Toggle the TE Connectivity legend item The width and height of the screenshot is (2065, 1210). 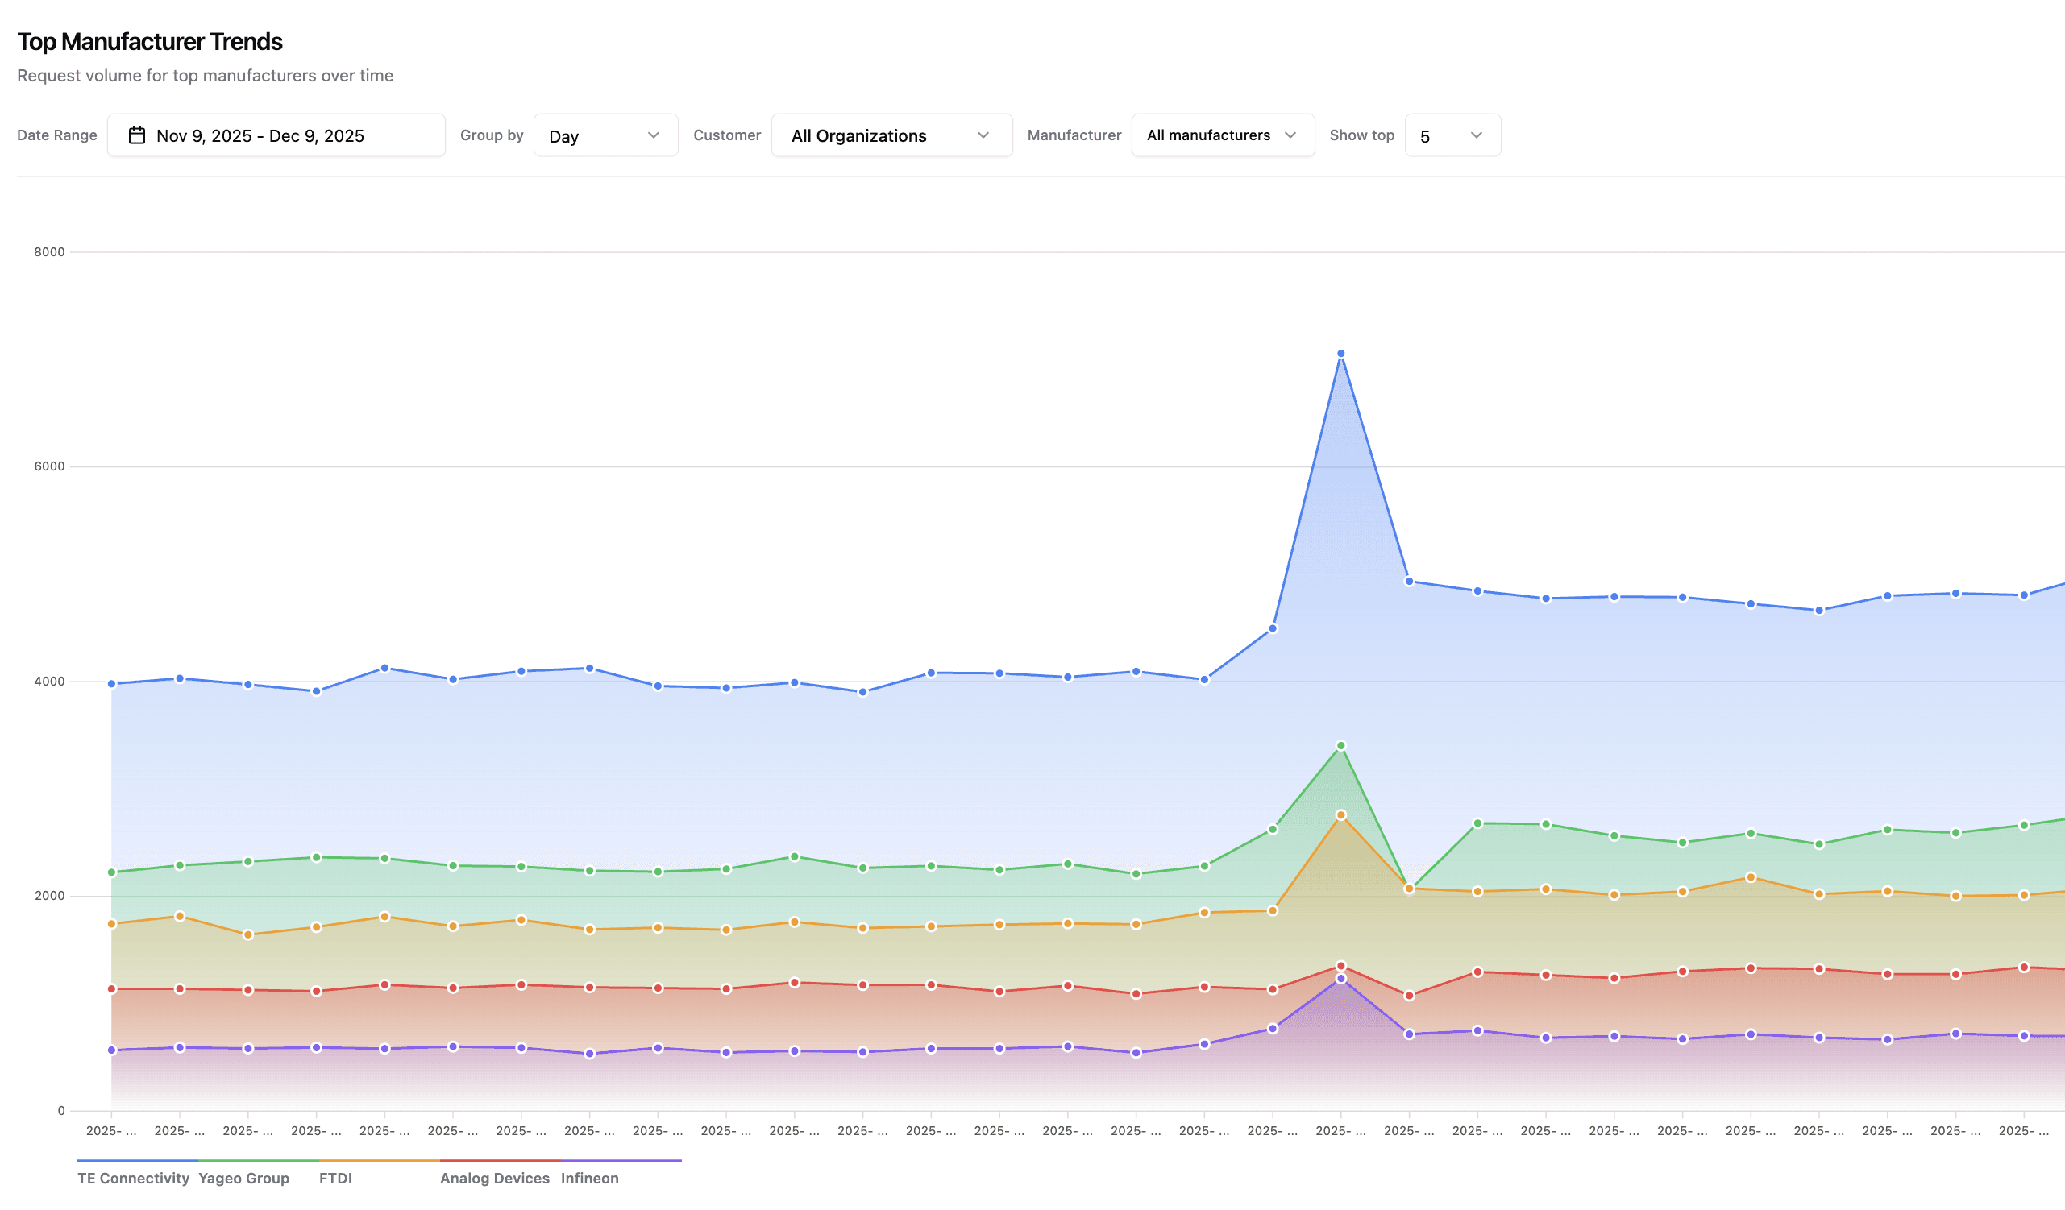(134, 1178)
